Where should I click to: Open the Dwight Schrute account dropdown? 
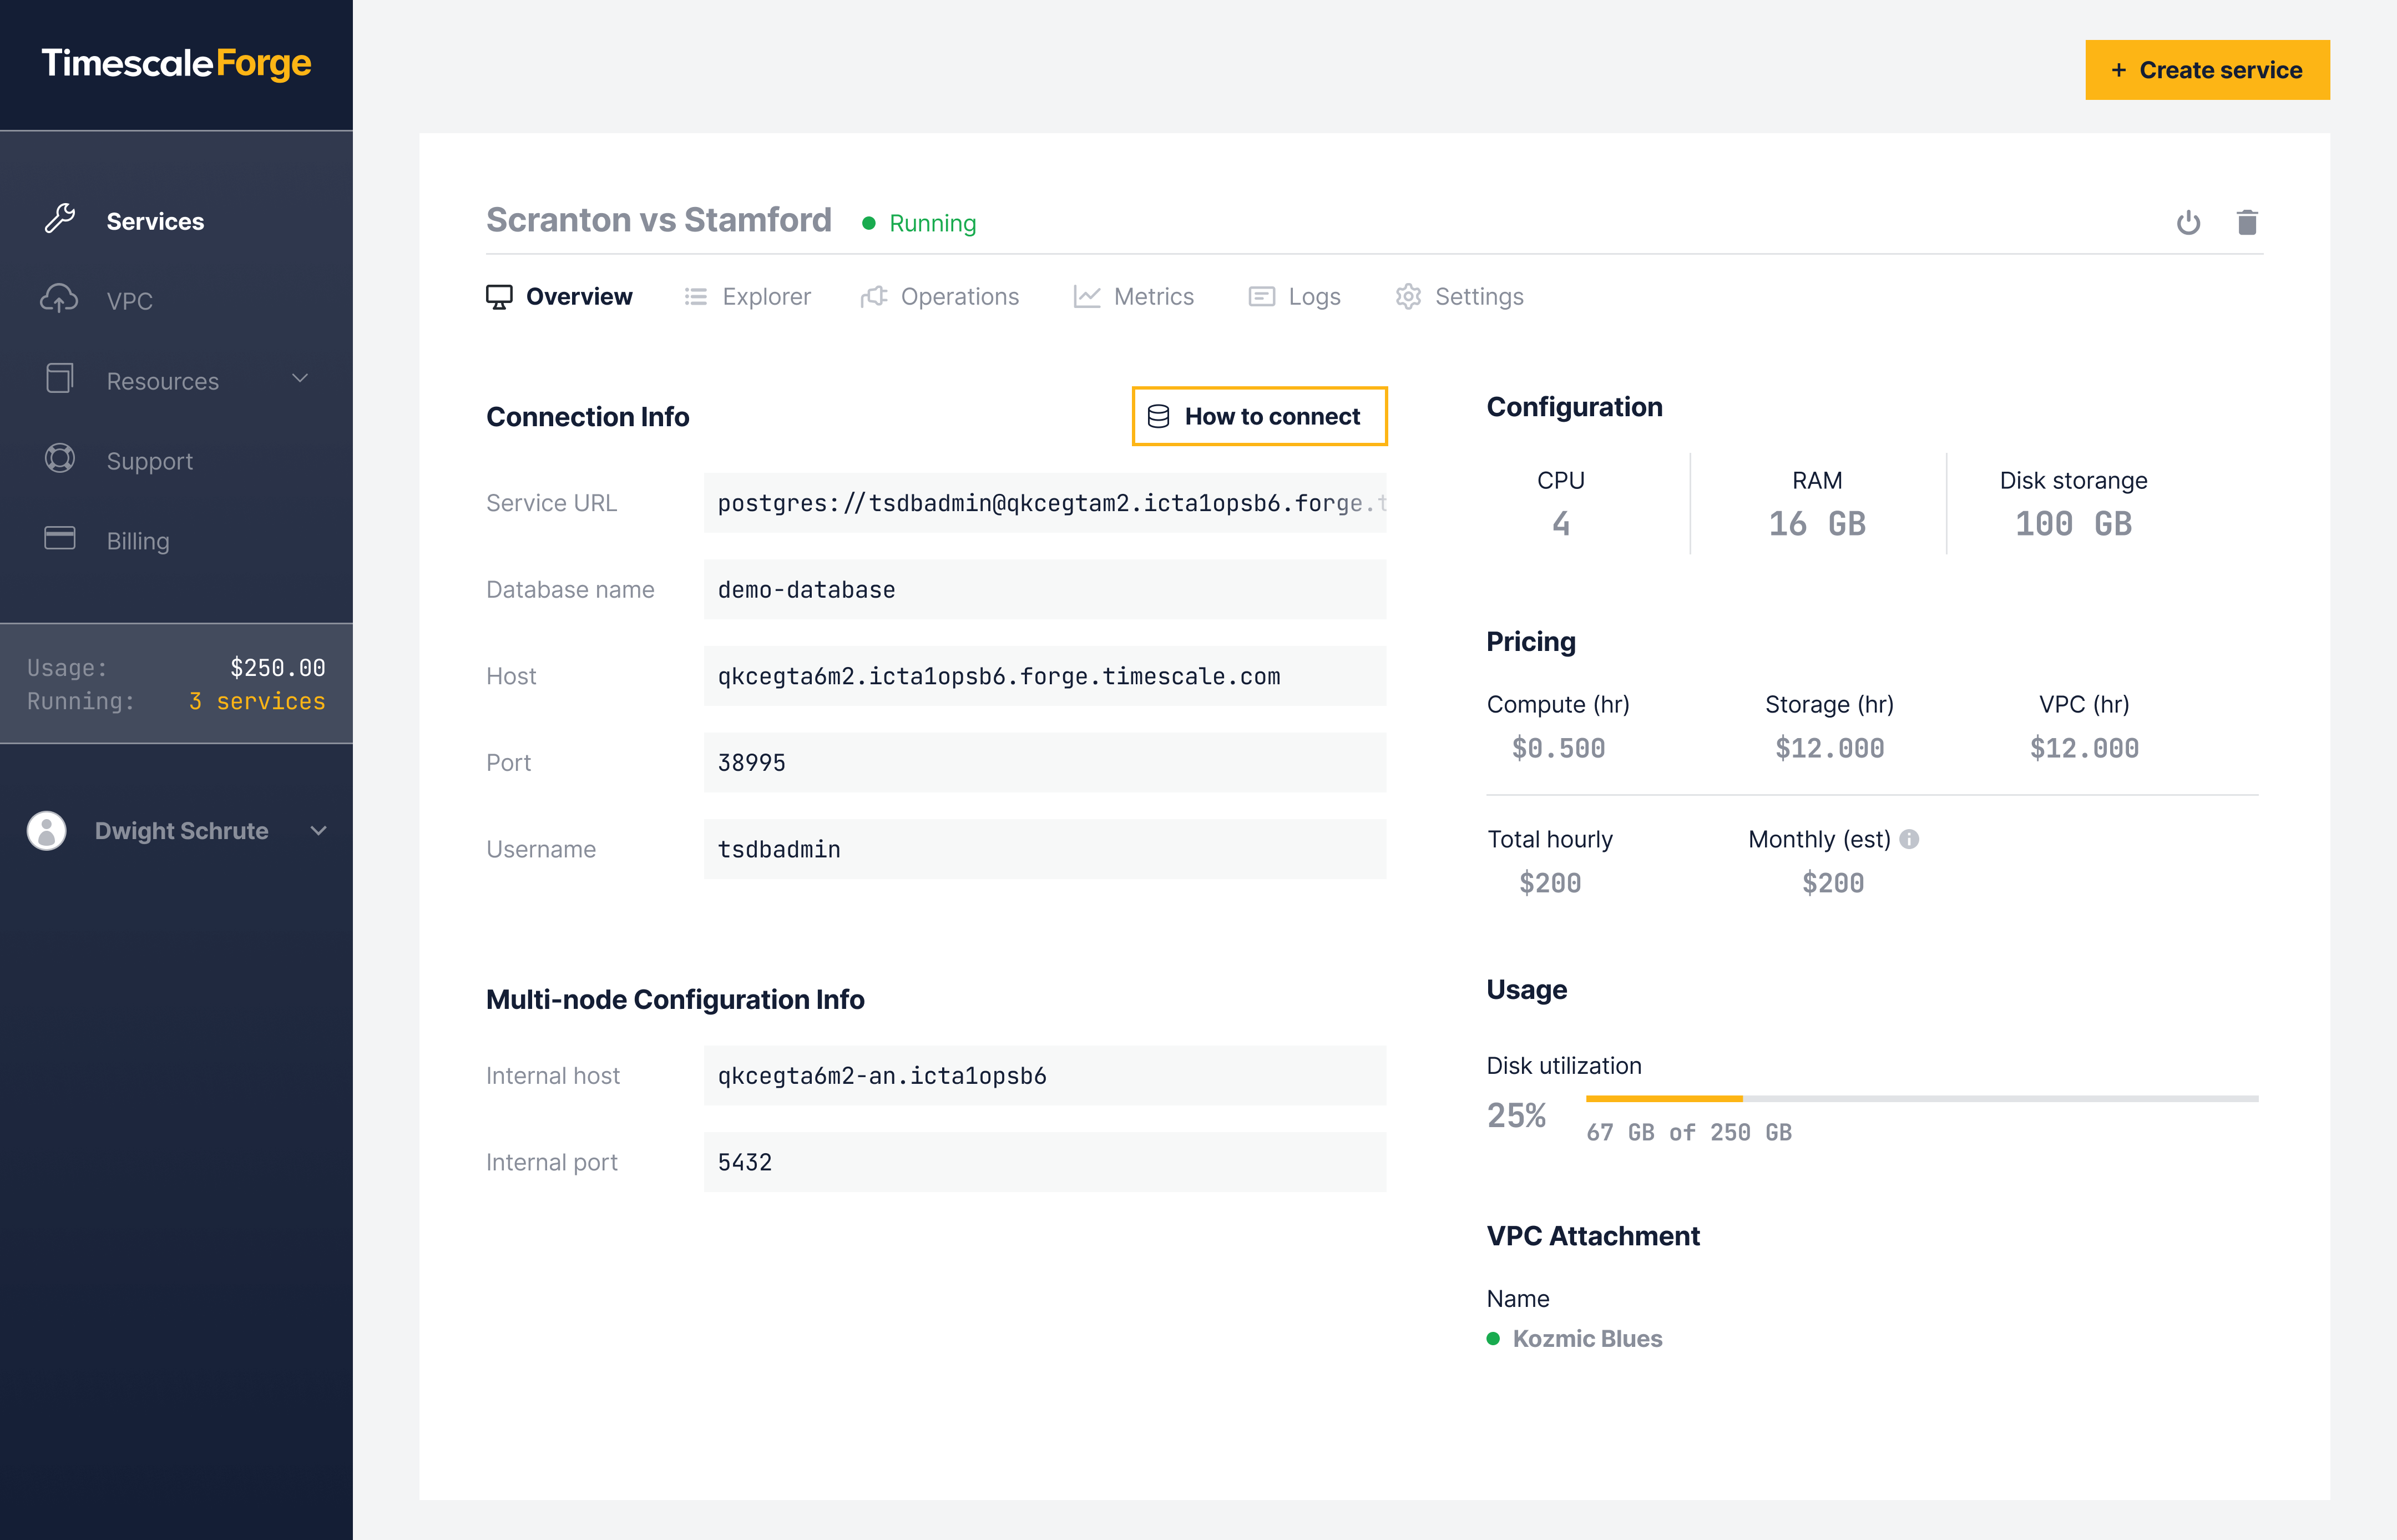pos(318,831)
